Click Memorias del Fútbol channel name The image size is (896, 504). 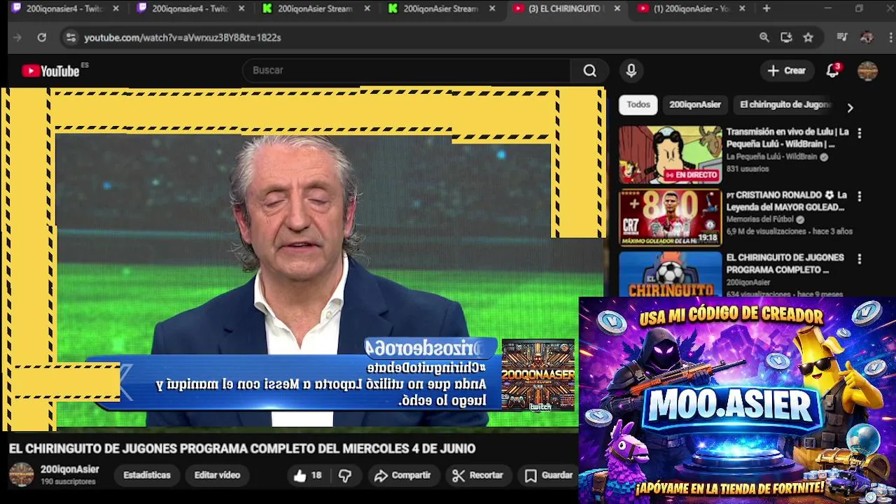[x=760, y=220]
